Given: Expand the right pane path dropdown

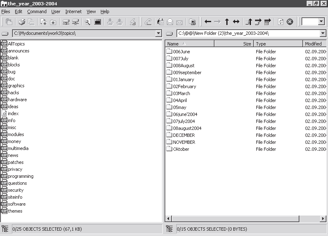Looking at the screenshot, I should coord(323,34).
